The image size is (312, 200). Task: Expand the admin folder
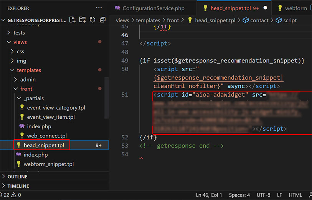(28, 79)
